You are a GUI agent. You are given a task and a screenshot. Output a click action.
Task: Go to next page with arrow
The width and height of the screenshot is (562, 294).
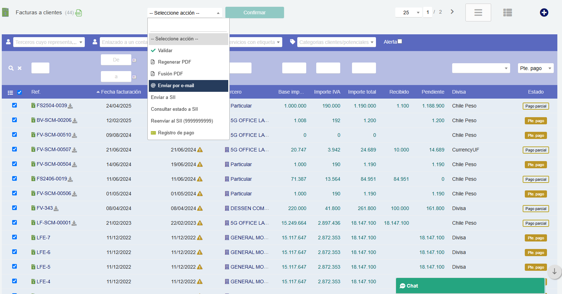(x=452, y=12)
